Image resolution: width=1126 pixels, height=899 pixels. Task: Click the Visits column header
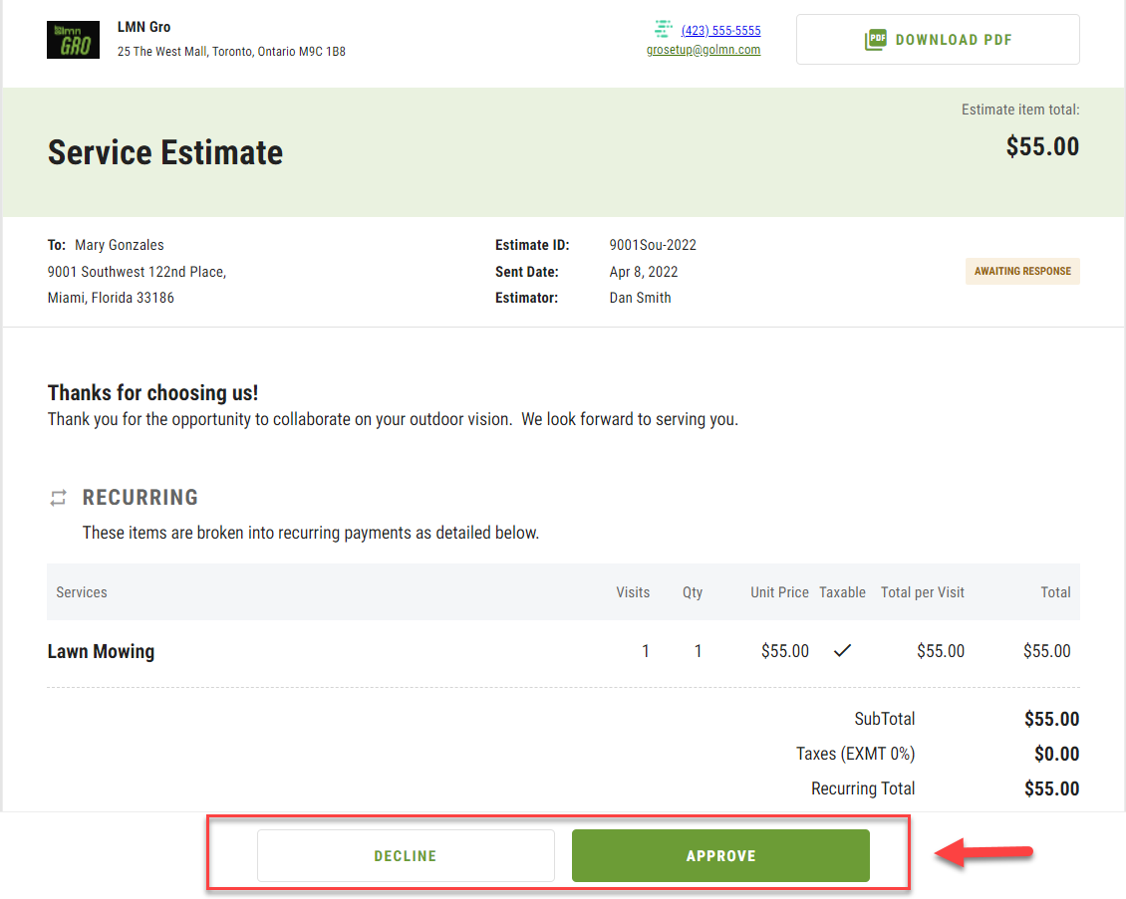pyautogui.click(x=633, y=592)
